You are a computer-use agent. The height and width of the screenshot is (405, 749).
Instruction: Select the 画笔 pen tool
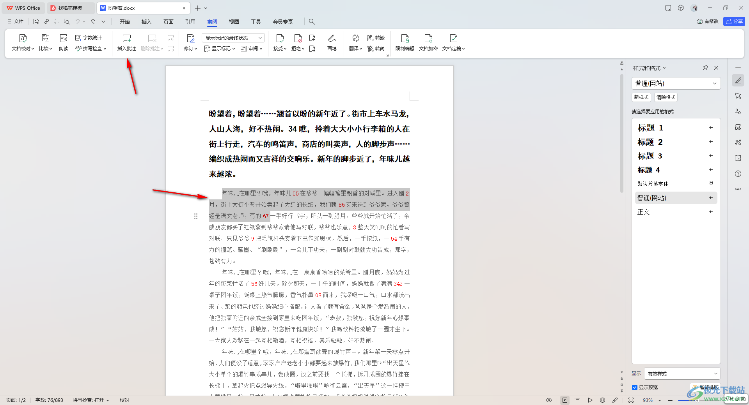click(332, 42)
